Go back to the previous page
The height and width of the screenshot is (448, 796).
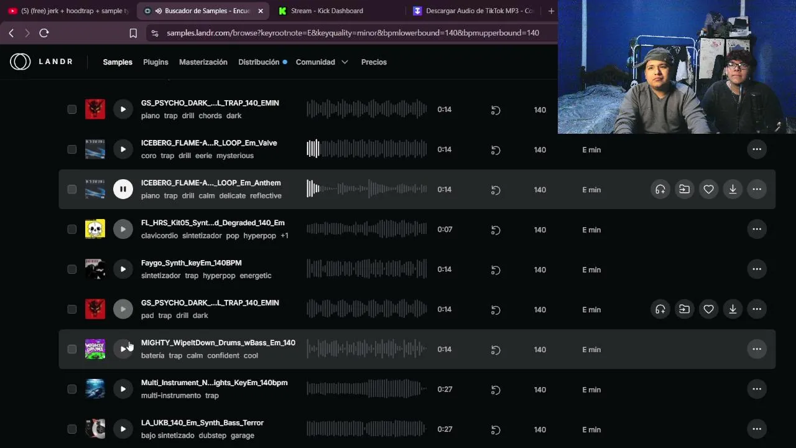tap(11, 33)
